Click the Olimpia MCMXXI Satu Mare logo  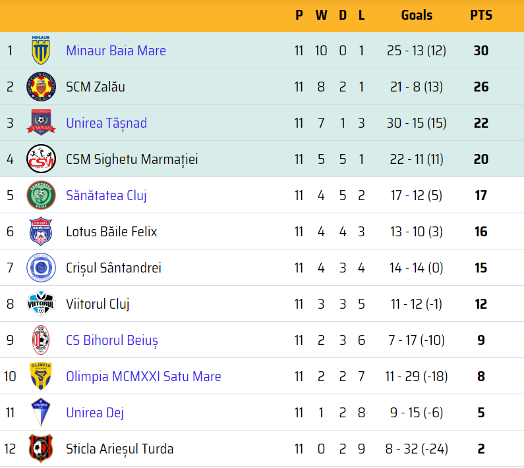pyautogui.click(x=41, y=377)
